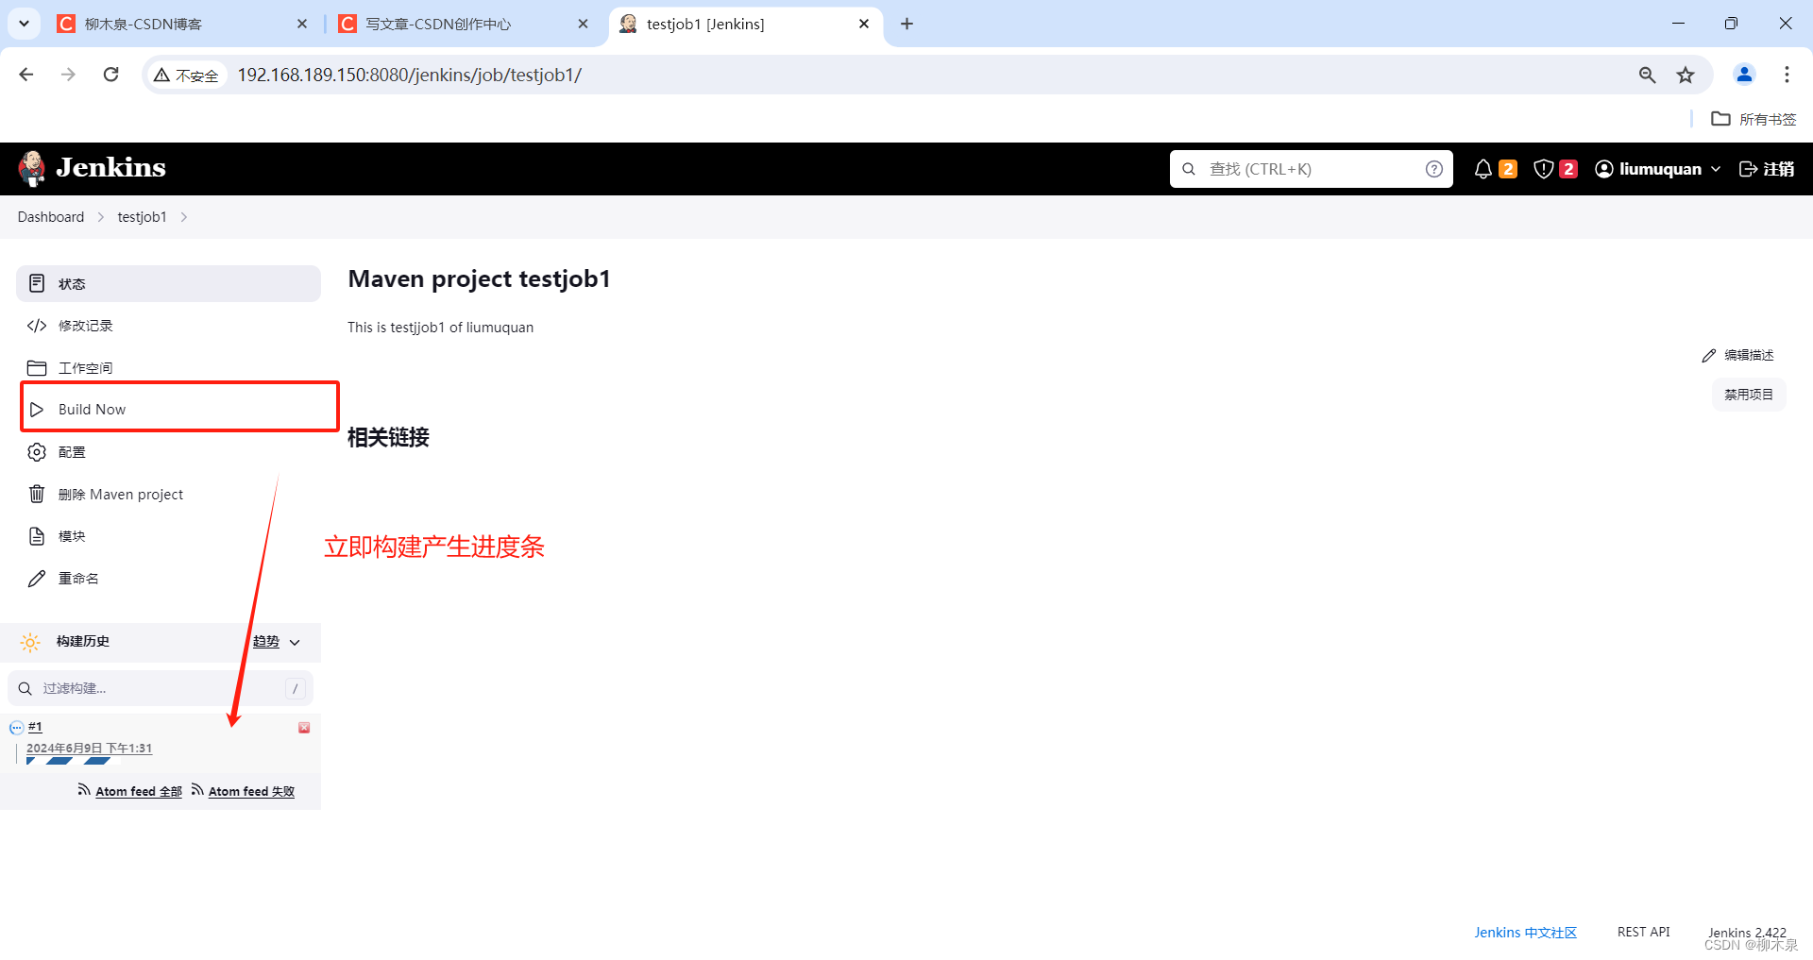Open build timestamp 2024年6月9日 下午1:31

pos(89,748)
